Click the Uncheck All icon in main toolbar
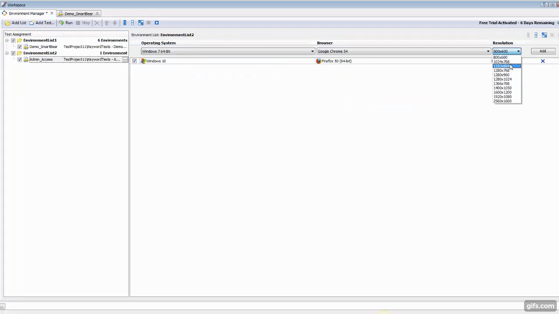 [x=132, y=23]
